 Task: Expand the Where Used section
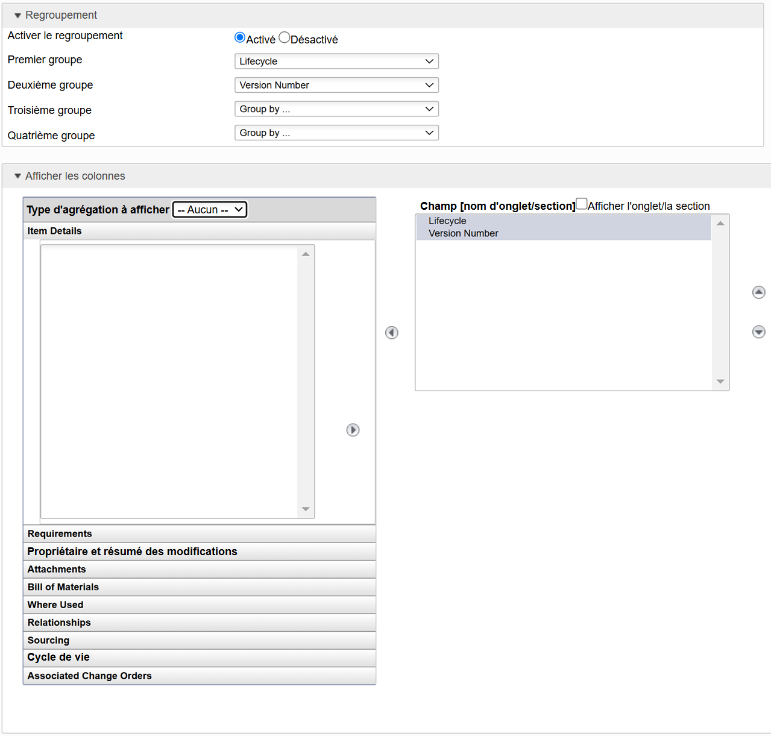click(x=200, y=605)
